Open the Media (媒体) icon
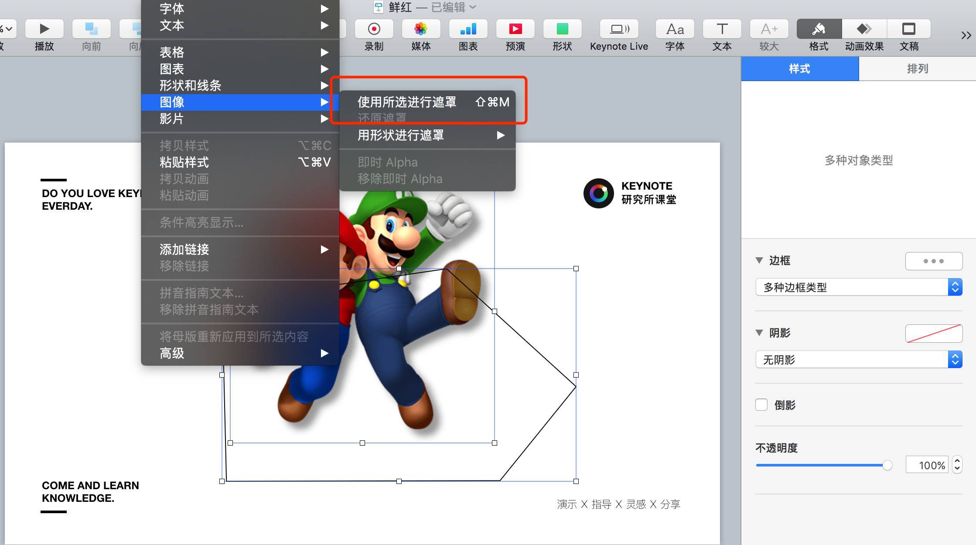This screenshot has width=976, height=545. pos(421,29)
